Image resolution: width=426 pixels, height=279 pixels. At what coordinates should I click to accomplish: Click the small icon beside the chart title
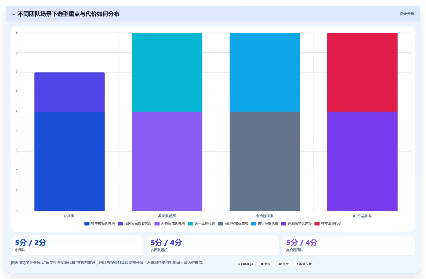(x=13, y=14)
